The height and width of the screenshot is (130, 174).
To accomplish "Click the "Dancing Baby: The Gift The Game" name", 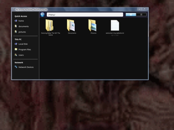I will click(x=51, y=34).
